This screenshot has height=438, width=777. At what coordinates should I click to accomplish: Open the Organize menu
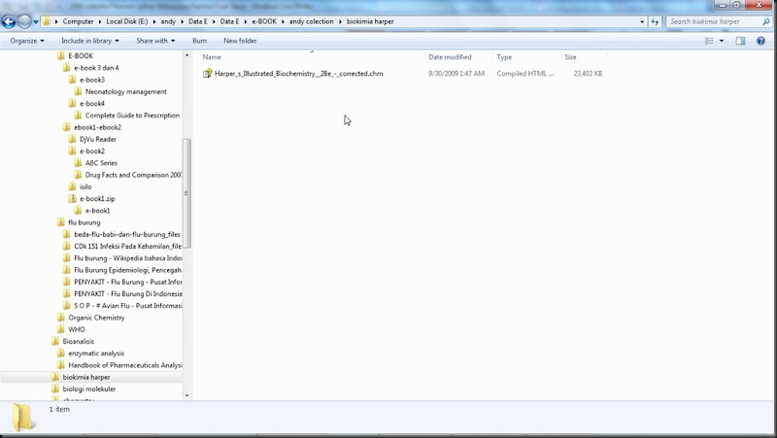[27, 41]
